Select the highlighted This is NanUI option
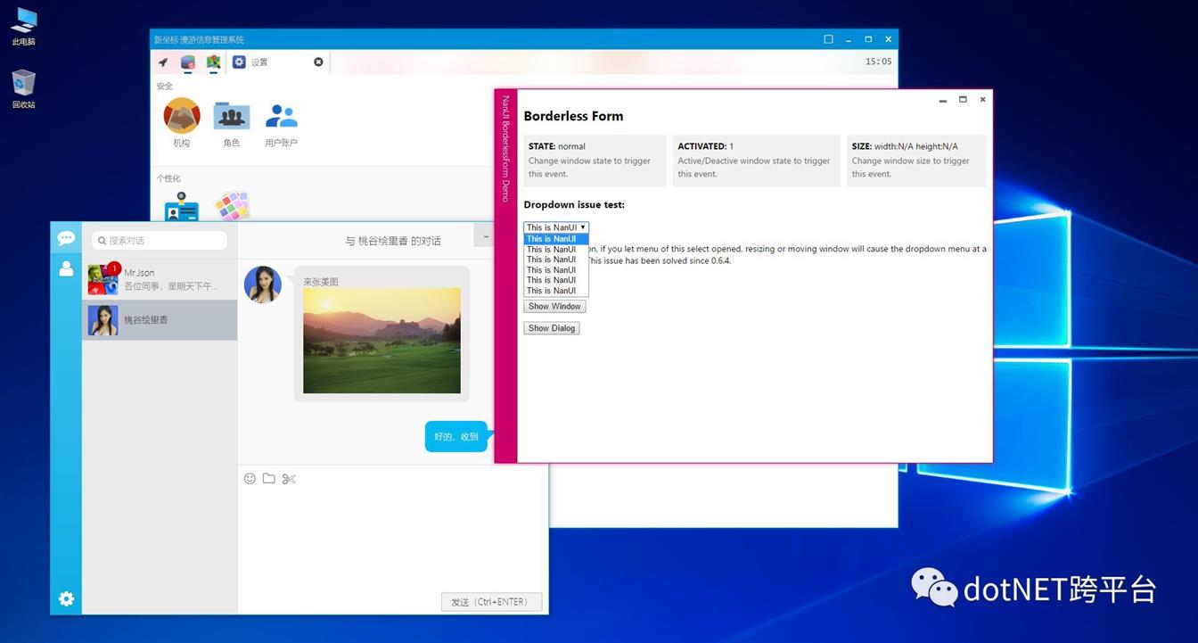1198x643 pixels. [x=556, y=239]
